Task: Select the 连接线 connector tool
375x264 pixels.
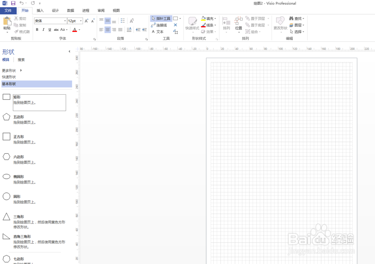Action: 159,25
